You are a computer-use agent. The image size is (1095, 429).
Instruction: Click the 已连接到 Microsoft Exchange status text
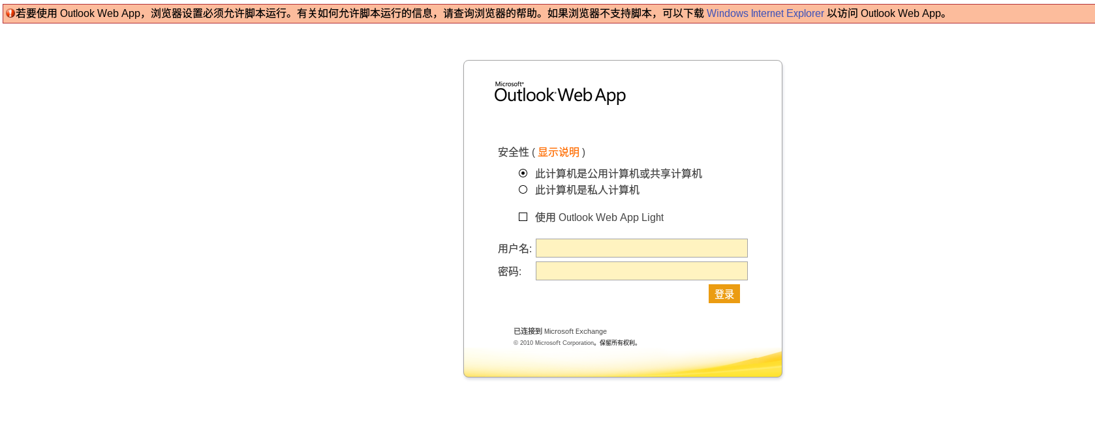559,331
